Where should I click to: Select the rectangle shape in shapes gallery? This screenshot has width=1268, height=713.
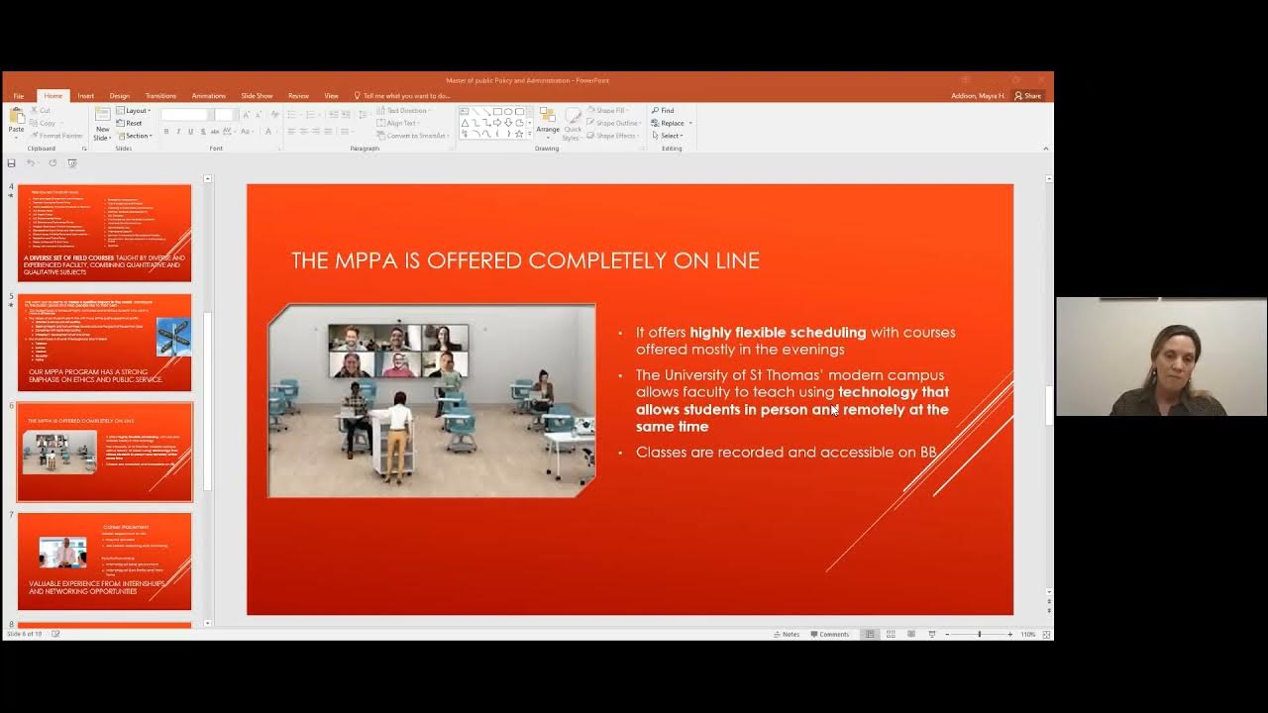point(497,111)
